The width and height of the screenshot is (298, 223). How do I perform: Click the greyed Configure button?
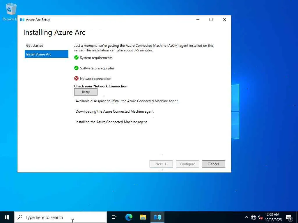point(187,164)
